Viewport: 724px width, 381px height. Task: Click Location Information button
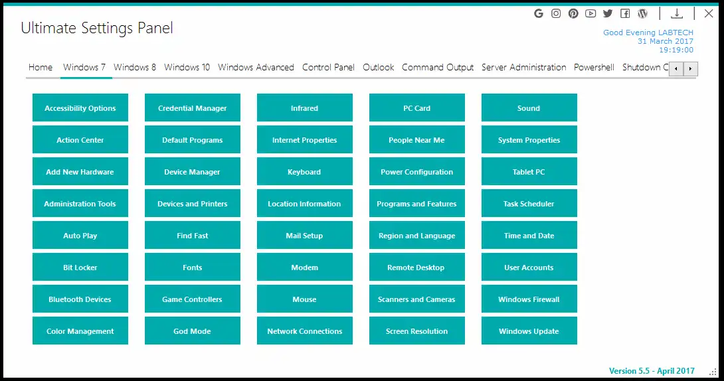tap(305, 203)
